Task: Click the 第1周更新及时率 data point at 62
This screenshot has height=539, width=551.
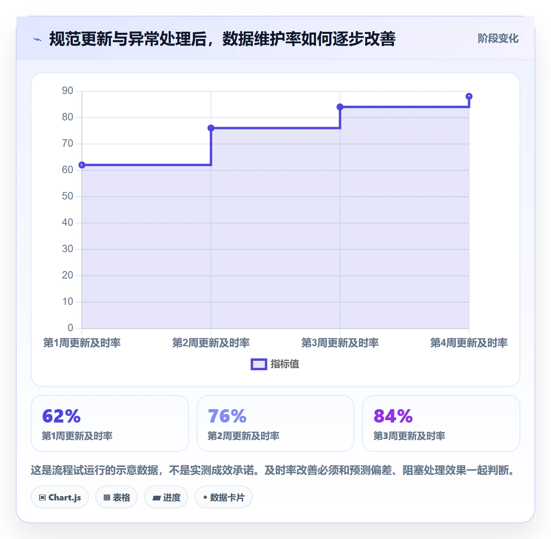Action: (x=82, y=165)
